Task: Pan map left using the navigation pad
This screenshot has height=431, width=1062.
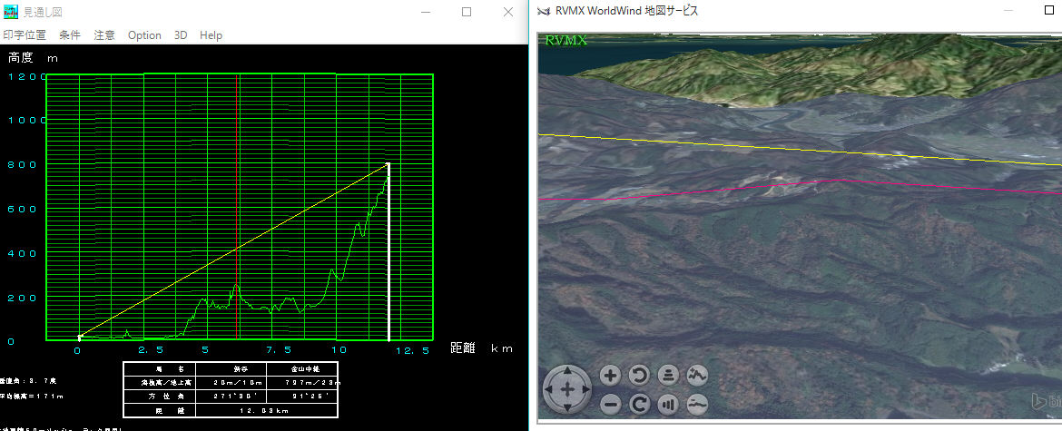Action: (551, 389)
